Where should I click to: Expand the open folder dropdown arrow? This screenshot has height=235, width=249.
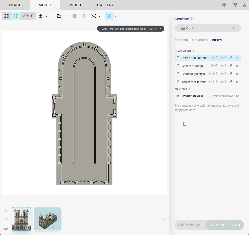click(x=65, y=16)
